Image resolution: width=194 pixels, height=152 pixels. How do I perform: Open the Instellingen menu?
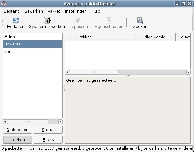click(76, 11)
